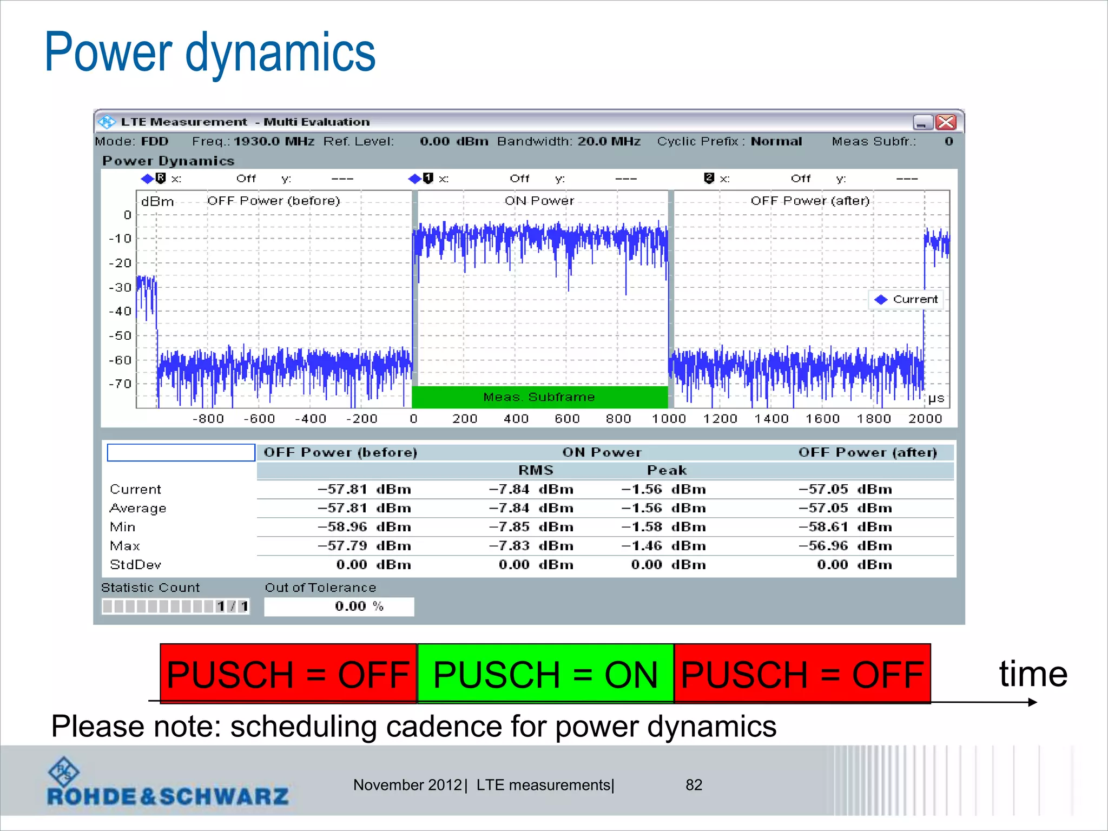Viewport: 1108px width, 831px height.
Task: Select the ON Power column header
Action: [x=602, y=452]
